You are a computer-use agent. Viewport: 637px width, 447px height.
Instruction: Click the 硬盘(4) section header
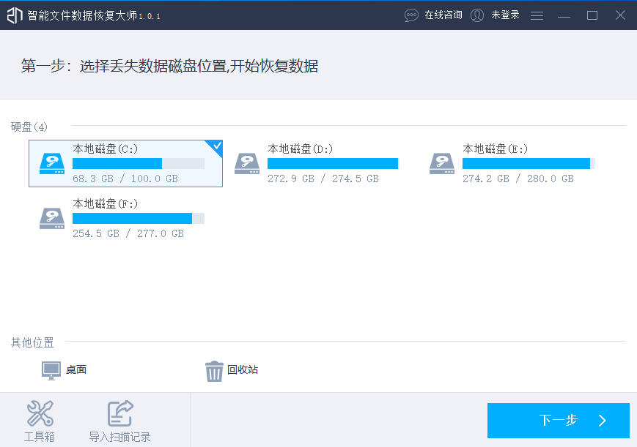pyautogui.click(x=29, y=127)
